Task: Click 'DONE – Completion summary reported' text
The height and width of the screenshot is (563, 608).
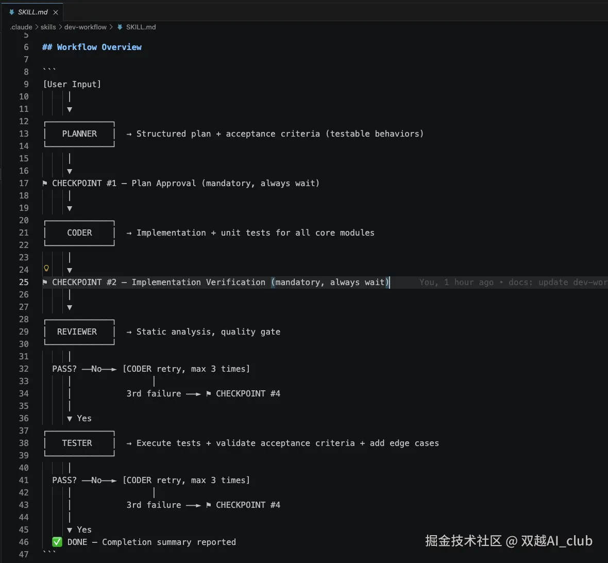Action: pyautogui.click(x=151, y=542)
